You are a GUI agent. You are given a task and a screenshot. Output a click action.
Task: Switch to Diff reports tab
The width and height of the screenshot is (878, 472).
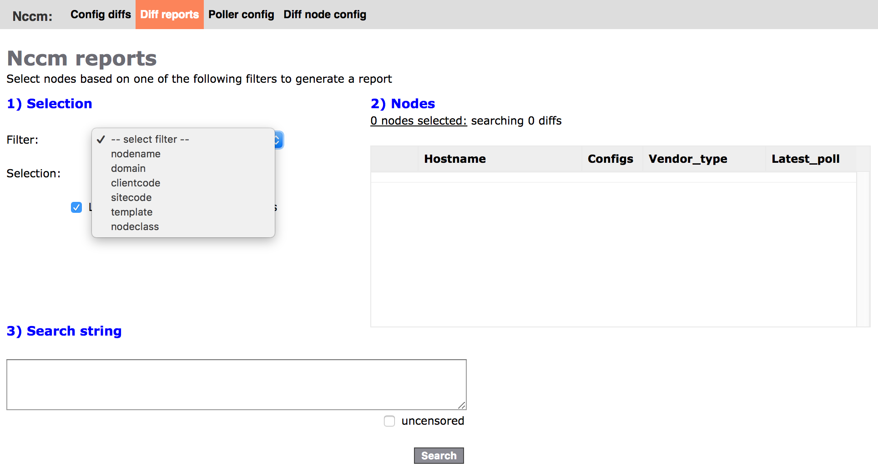[169, 15]
